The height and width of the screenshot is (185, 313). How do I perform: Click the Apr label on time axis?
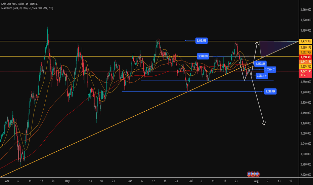(7, 181)
